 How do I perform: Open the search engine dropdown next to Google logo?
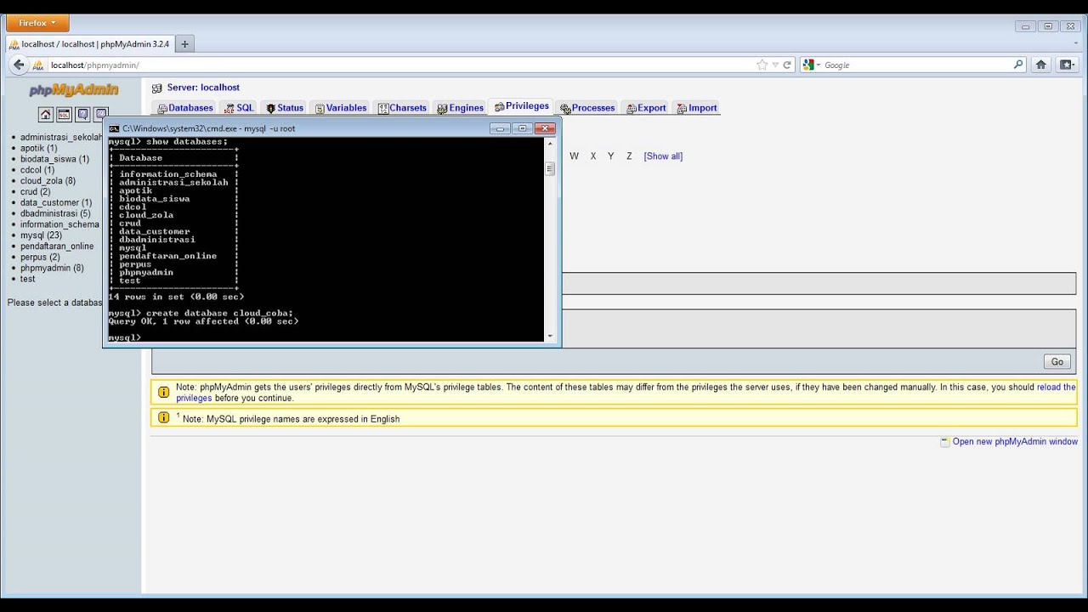(x=818, y=65)
